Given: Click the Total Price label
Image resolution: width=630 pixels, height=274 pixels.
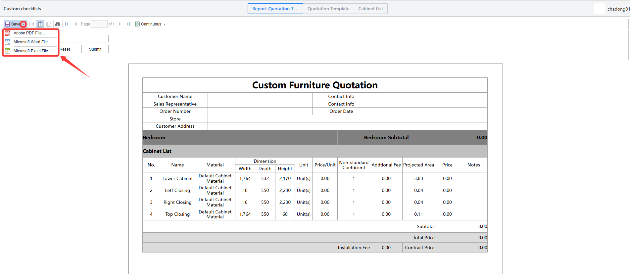Looking at the screenshot, I should click(x=424, y=238).
